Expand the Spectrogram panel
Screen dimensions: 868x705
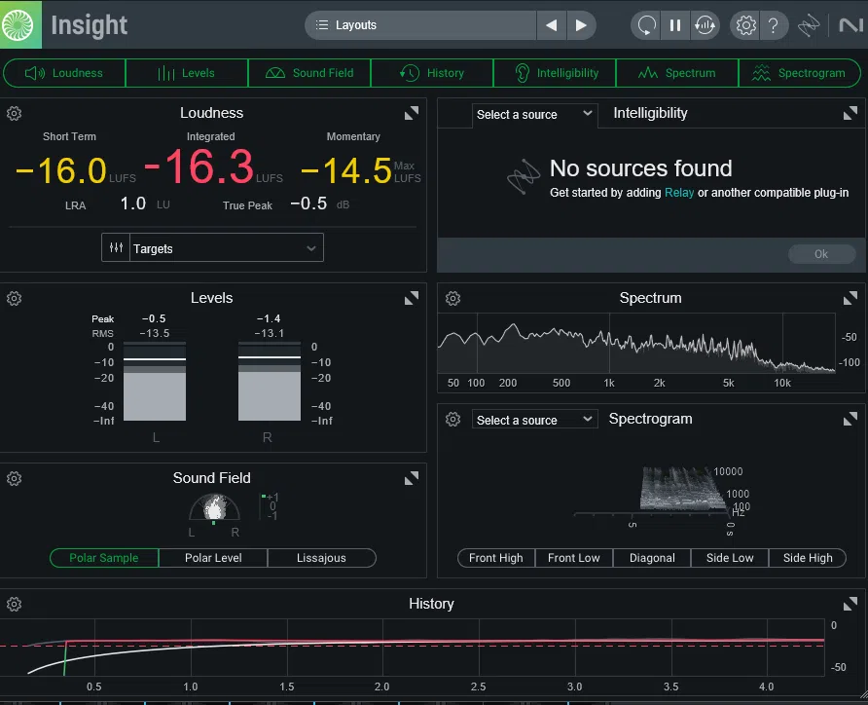click(850, 420)
